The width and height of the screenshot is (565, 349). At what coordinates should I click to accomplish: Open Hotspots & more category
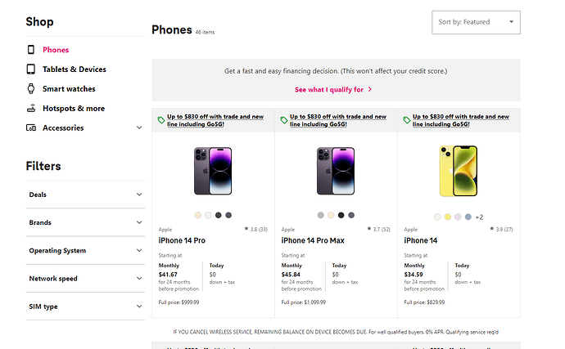(x=74, y=108)
